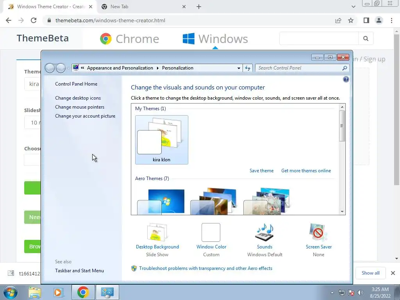
Task: Click the theme list scroll up arrow
Action: click(x=342, y=107)
